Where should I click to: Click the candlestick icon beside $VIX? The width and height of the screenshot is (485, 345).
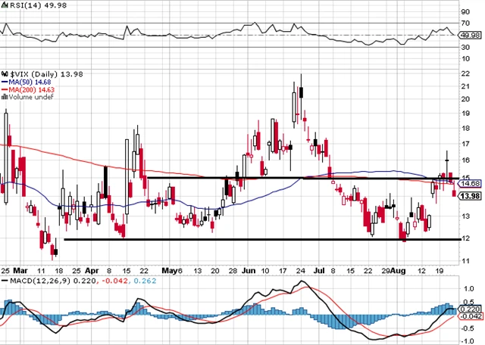coord(5,72)
